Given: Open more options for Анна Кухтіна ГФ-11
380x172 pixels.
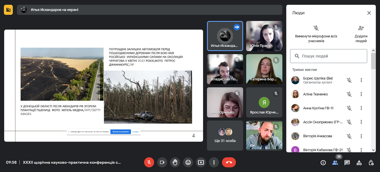Looking at the screenshot, I should pos(361,108).
